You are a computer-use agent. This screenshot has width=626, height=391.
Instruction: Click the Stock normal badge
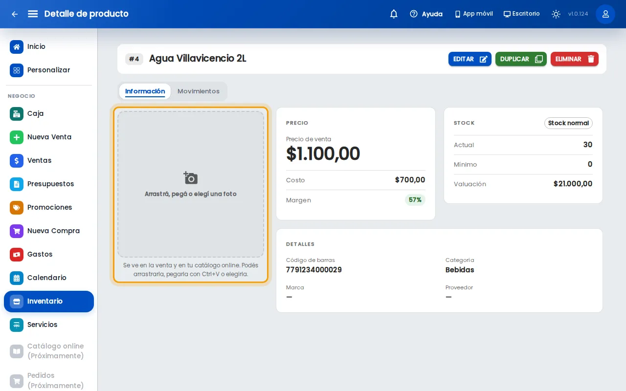pyautogui.click(x=568, y=123)
